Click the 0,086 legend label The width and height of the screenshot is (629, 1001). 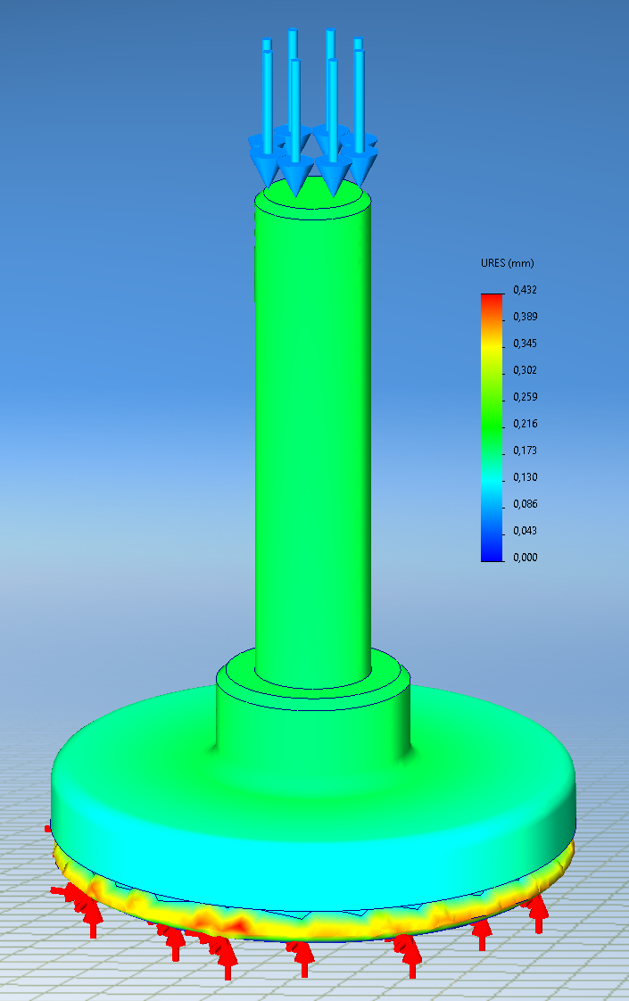pos(525,504)
